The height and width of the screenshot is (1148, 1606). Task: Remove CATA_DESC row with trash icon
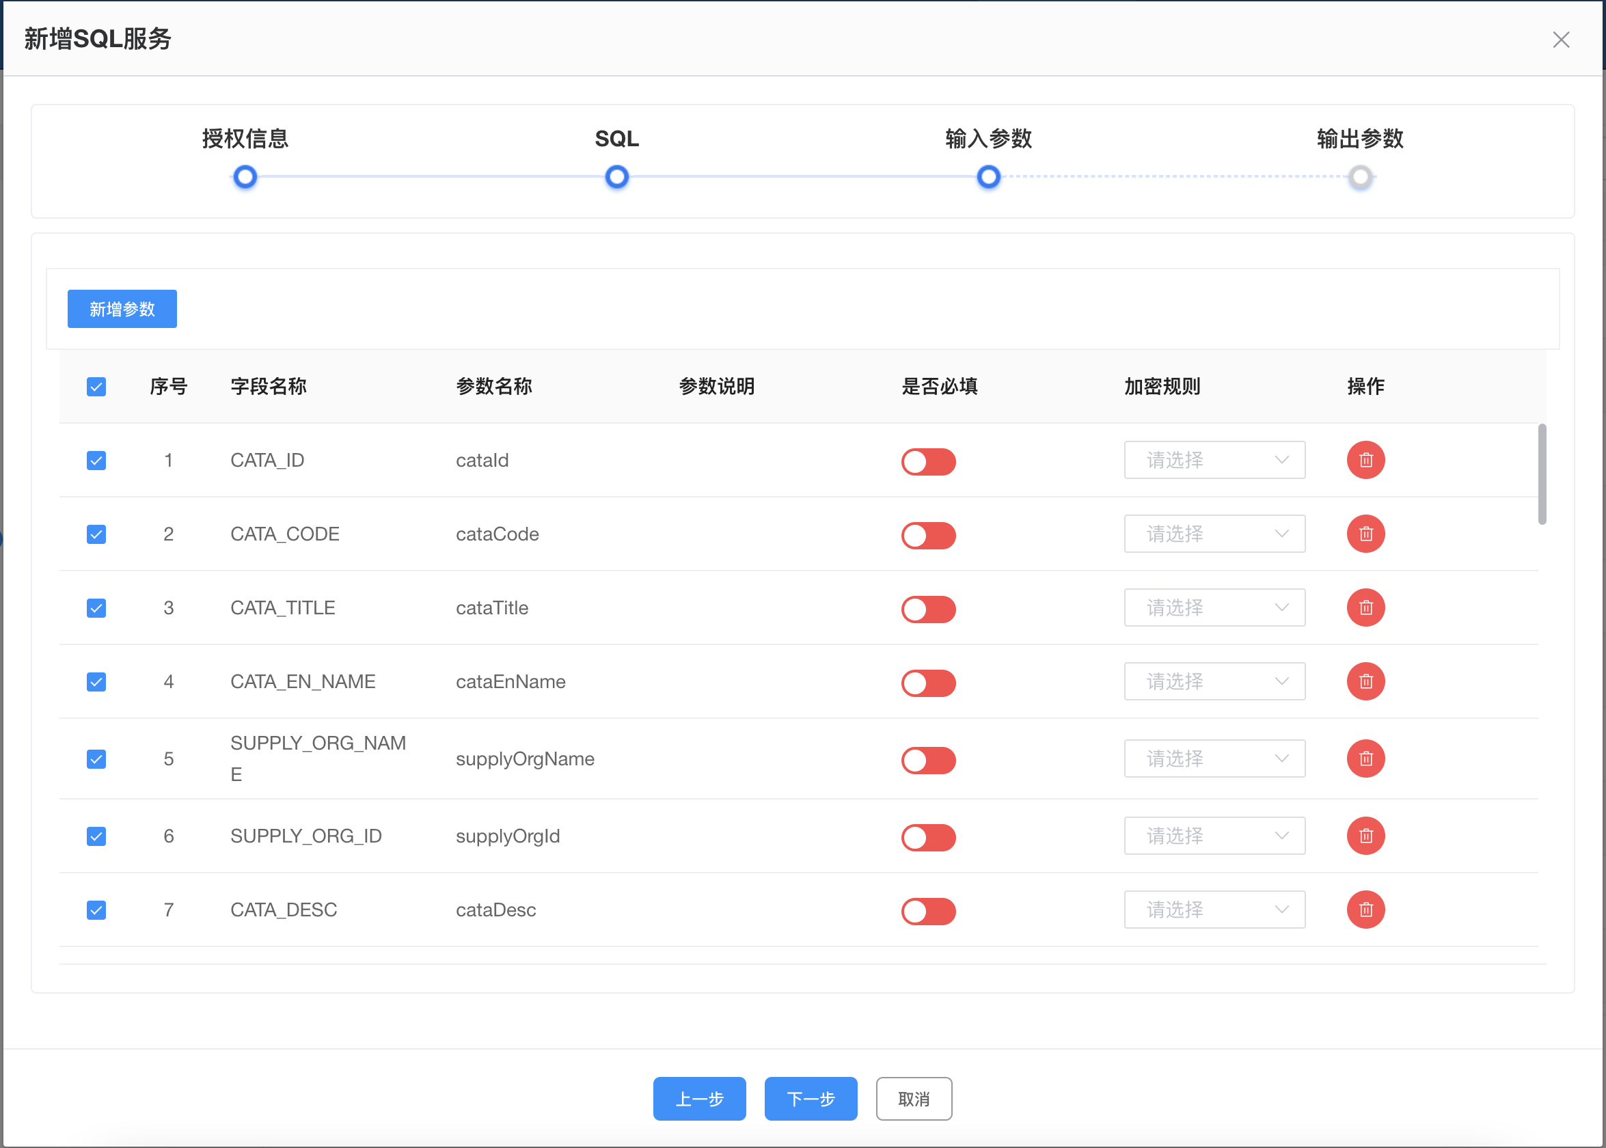[1365, 910]
